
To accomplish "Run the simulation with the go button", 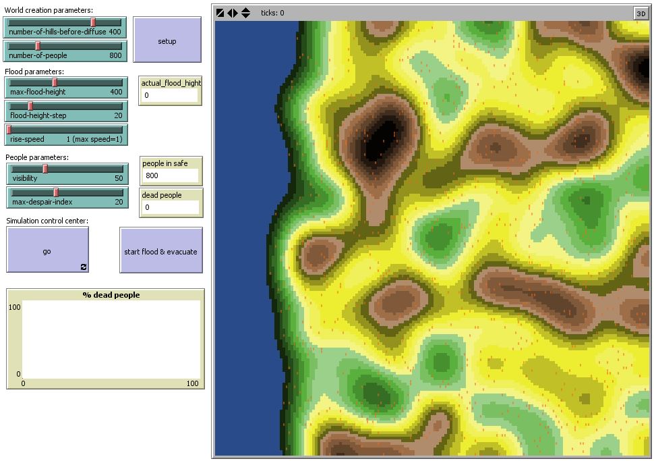I will (47, 250).
